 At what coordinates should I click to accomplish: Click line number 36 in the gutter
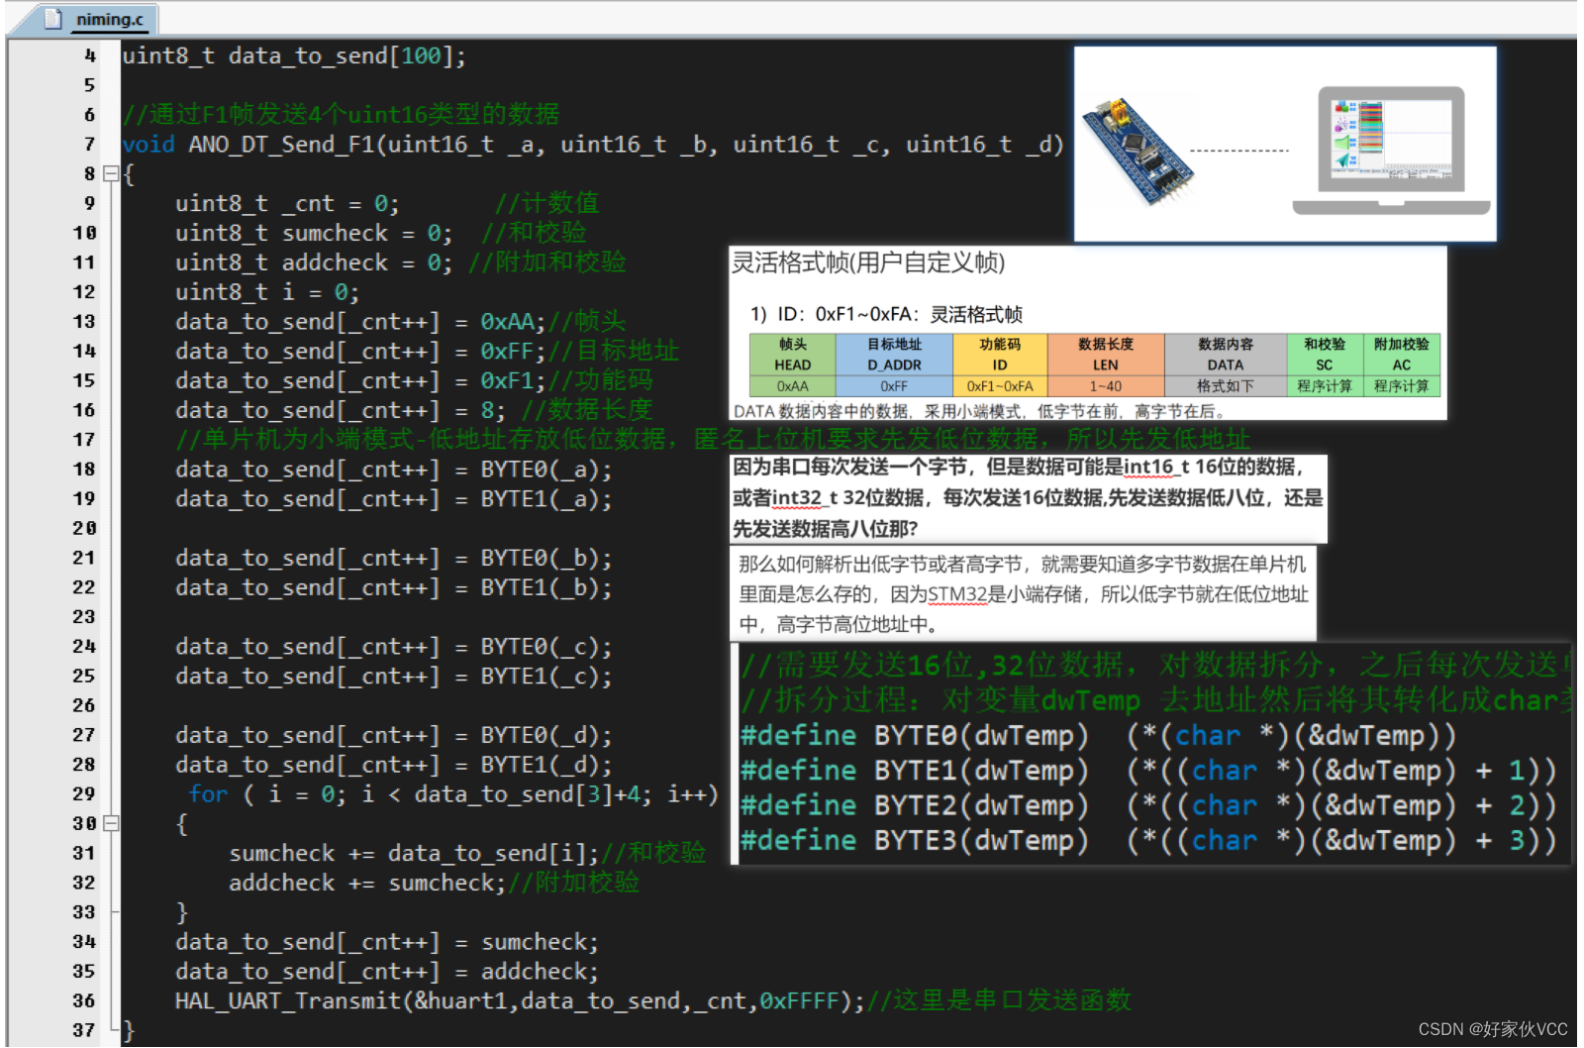pos(85,1000)
